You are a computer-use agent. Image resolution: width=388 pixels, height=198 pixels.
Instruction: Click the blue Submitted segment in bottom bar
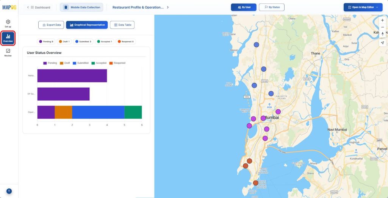click(x=98, y=112)
